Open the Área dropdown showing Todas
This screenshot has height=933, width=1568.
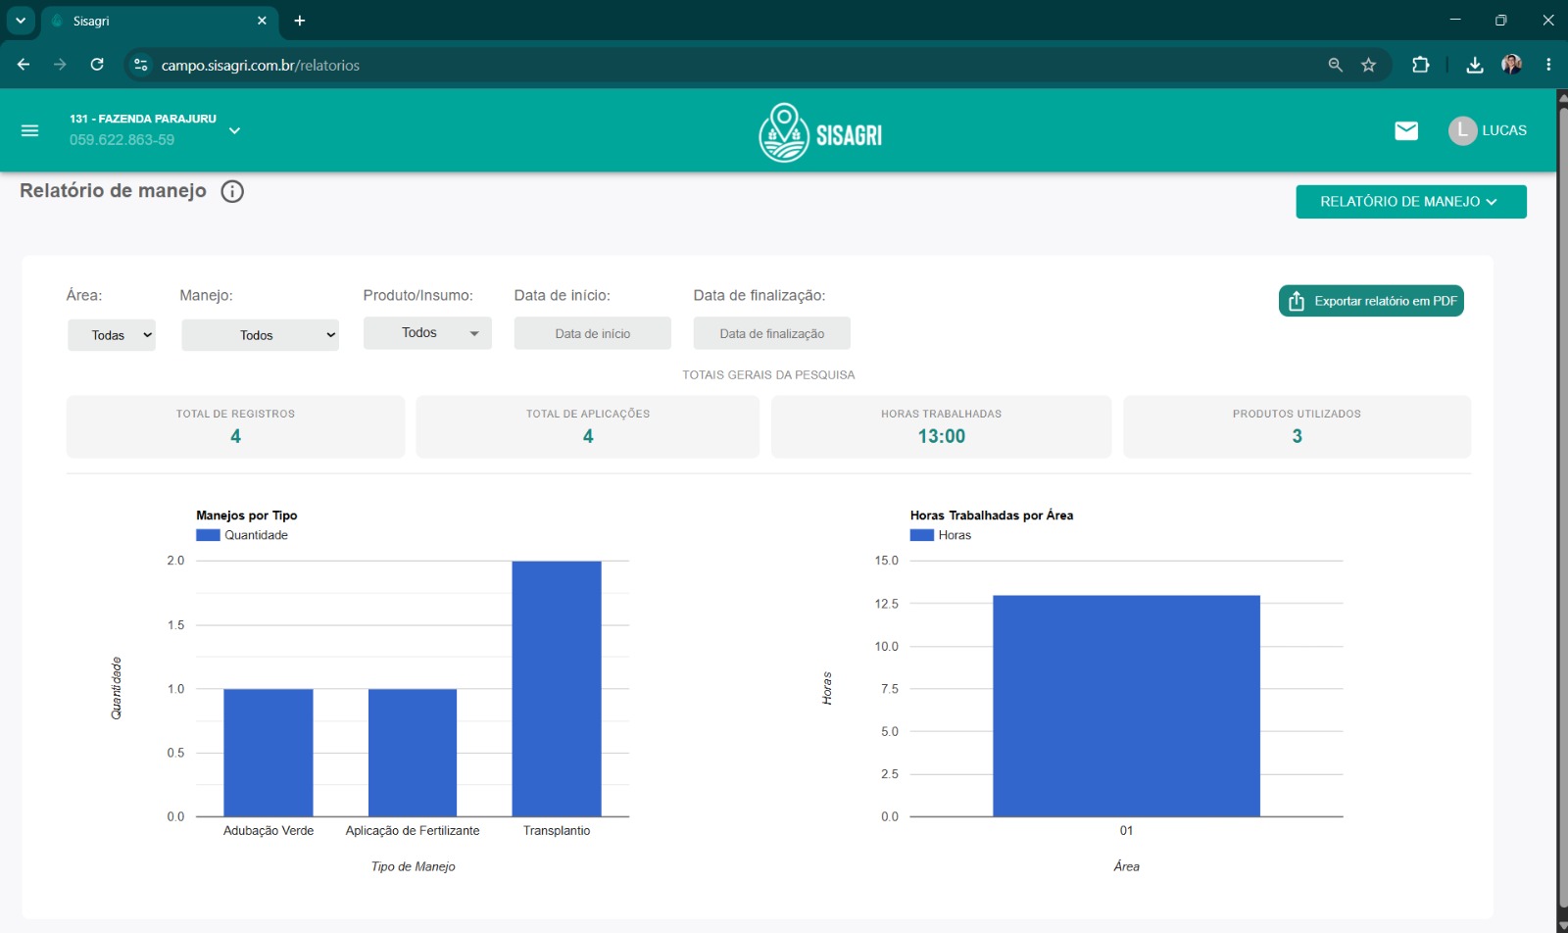[112, 335]
